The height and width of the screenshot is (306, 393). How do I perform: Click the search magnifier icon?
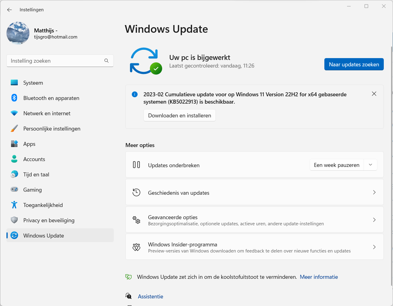point(106,61)
